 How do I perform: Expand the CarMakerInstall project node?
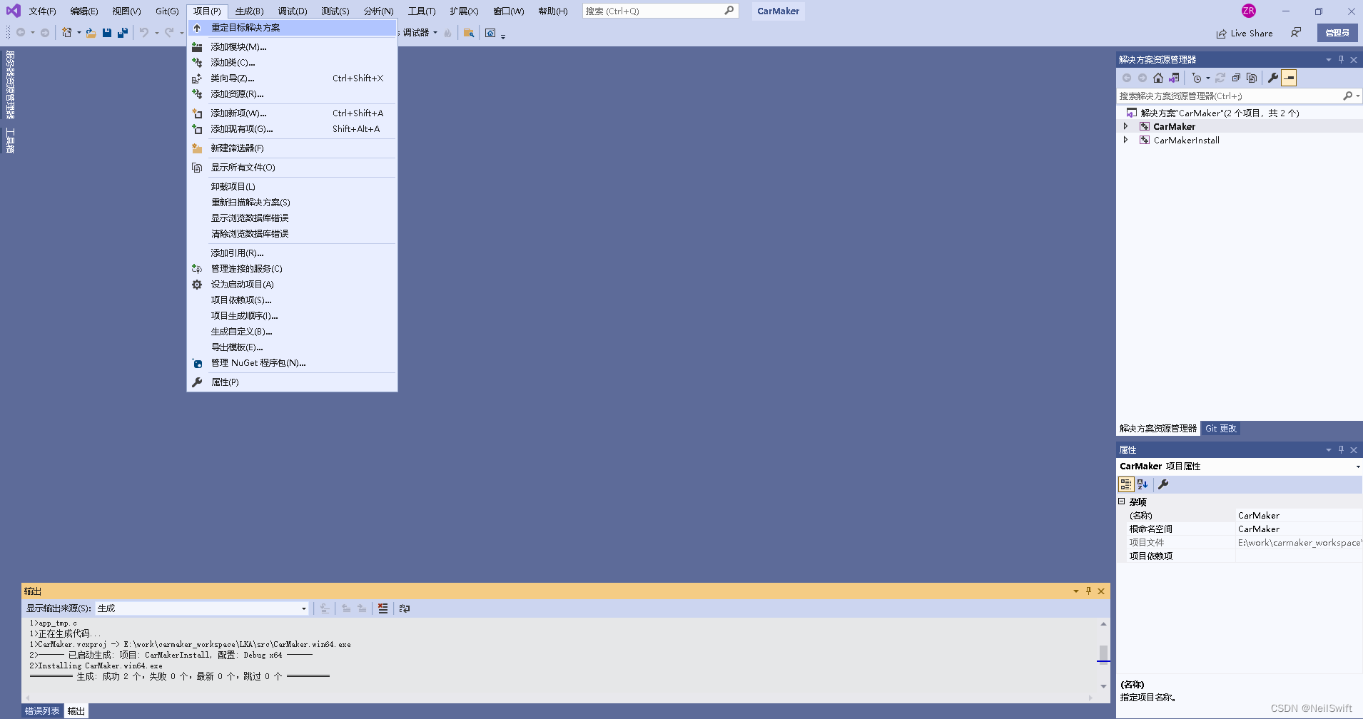coord(1125,140)
